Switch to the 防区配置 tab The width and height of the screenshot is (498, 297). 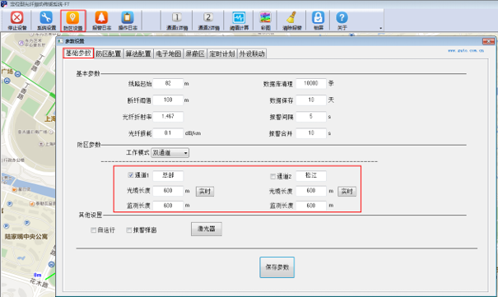coord(109,53)
